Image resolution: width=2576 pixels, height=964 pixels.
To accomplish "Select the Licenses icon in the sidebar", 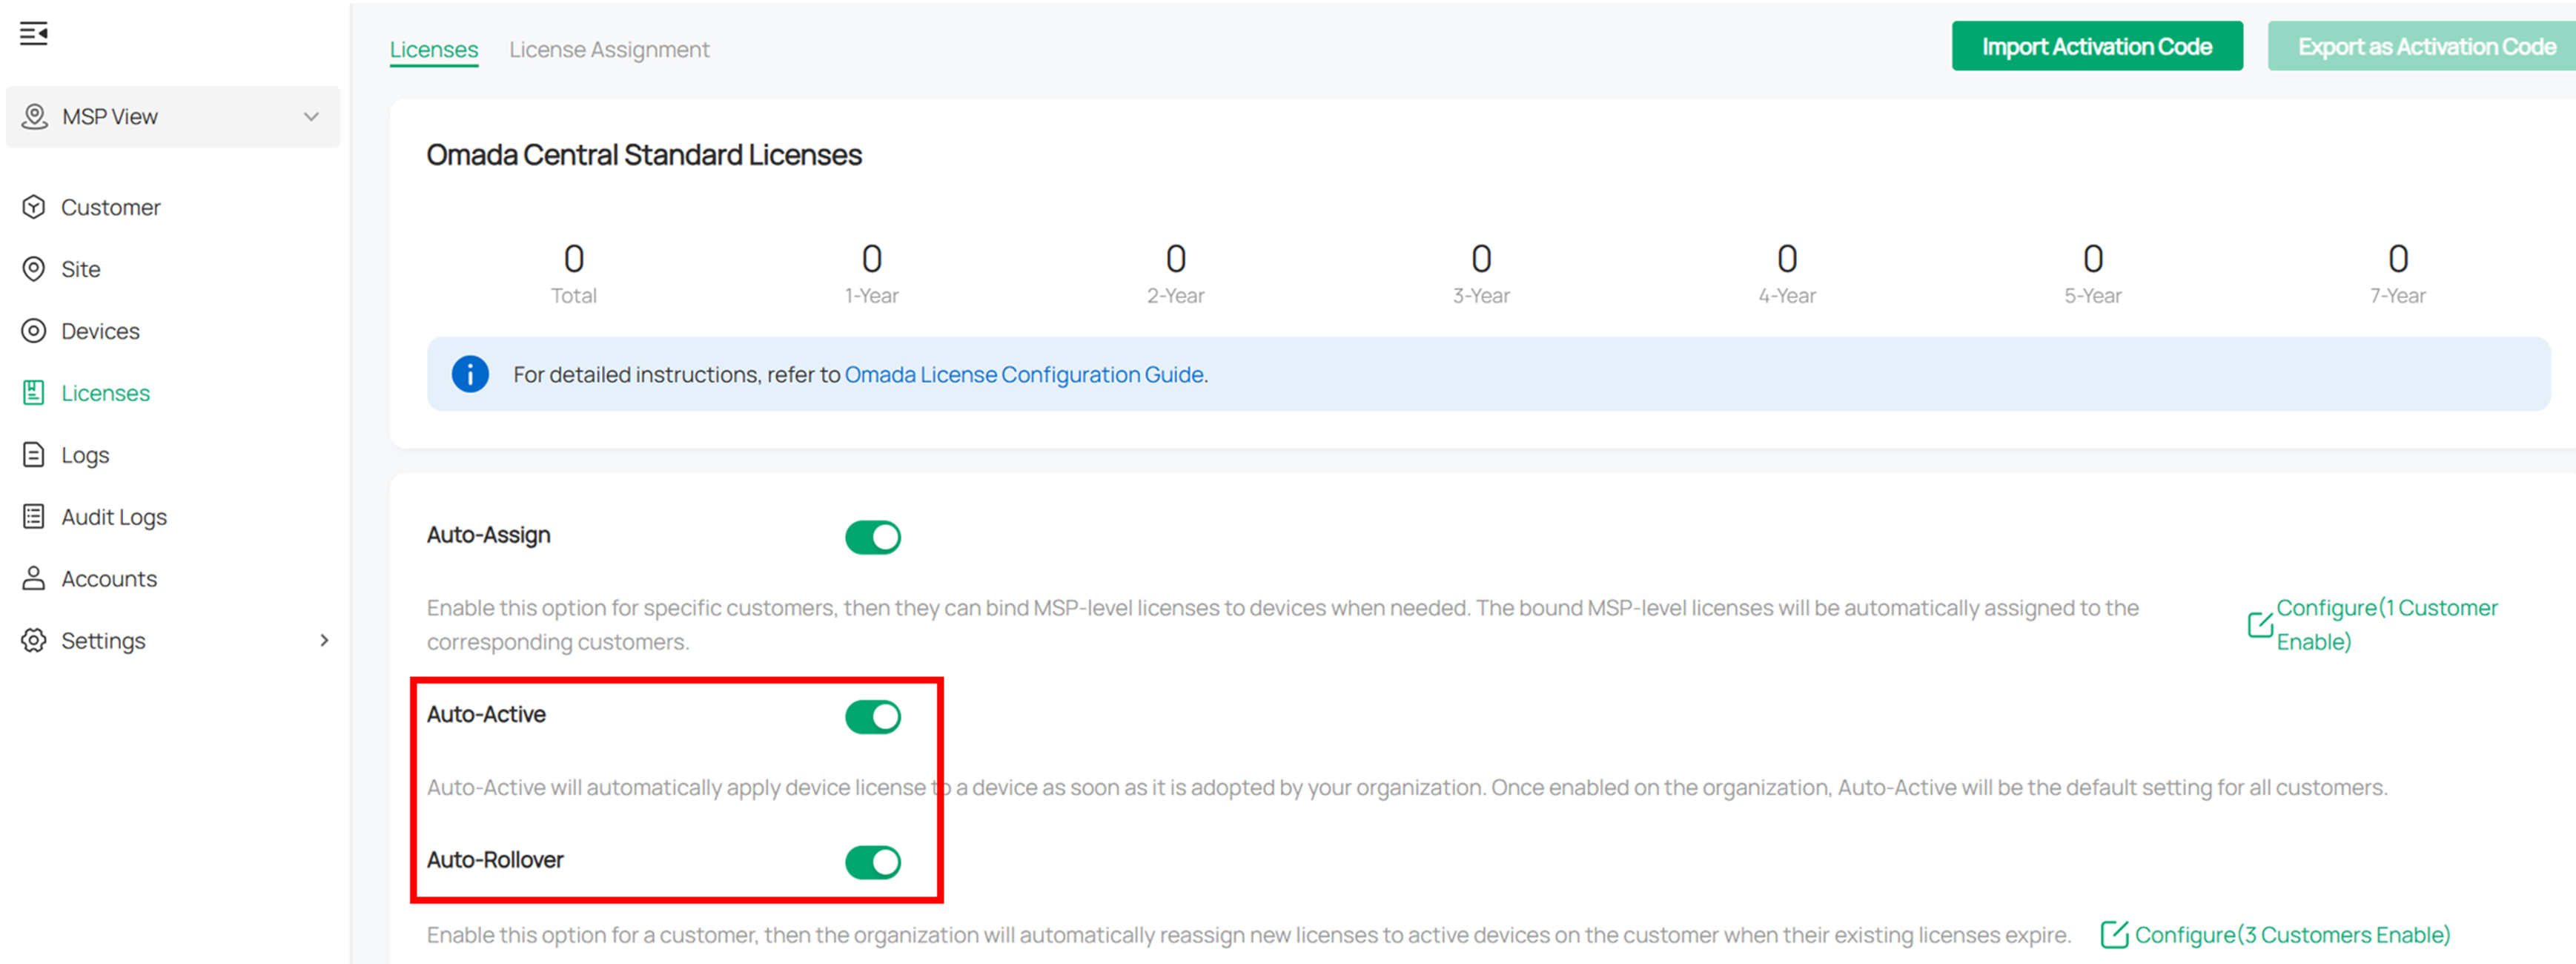I will click(34, 392).
